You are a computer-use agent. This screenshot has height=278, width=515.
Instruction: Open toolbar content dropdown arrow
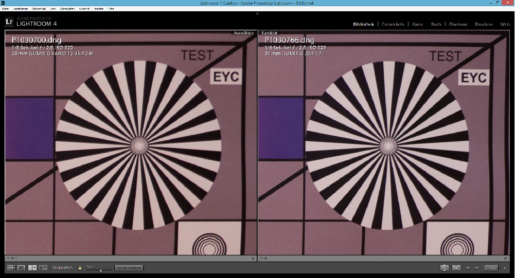pyautogui.click(x=505, y=268)
